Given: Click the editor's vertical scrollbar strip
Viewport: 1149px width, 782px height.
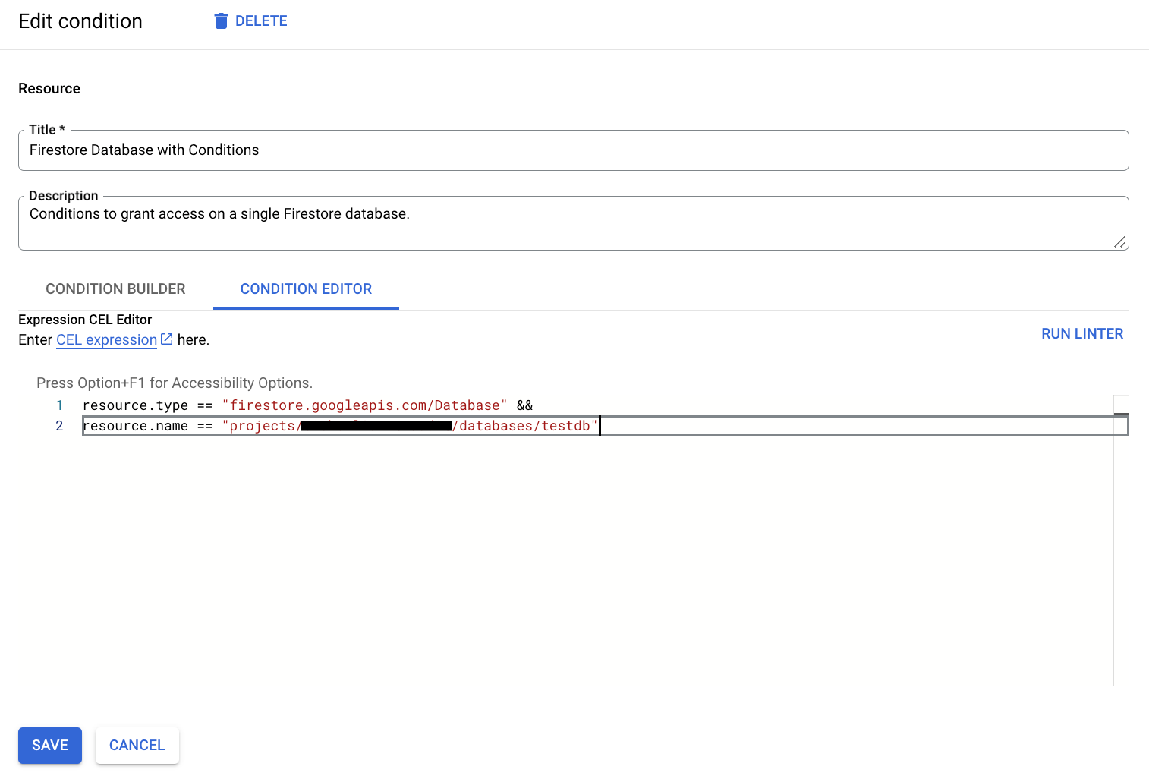Looking at the screenshot, I should click(1121, 541).
